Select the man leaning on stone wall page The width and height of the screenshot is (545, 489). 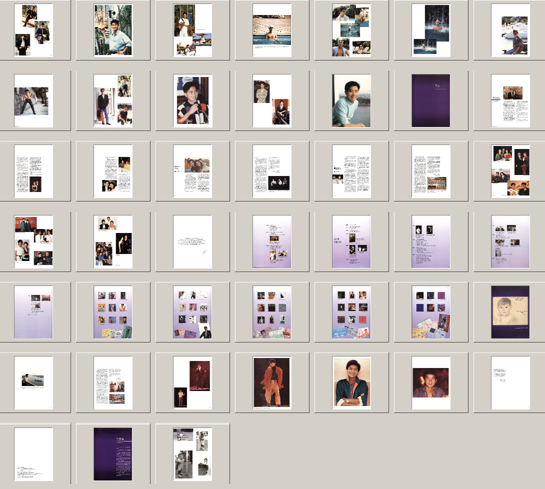point(33,100)
